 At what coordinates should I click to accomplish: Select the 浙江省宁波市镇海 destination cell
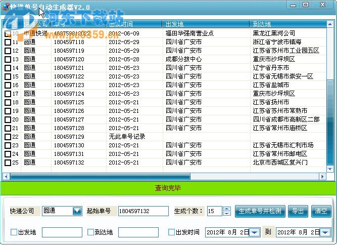[x=277, y=42]
